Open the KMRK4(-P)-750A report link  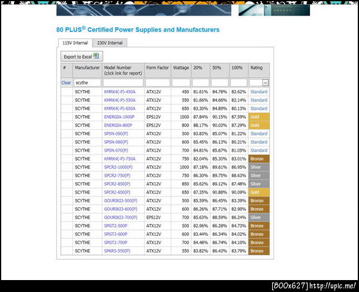(x=120, y=159)
